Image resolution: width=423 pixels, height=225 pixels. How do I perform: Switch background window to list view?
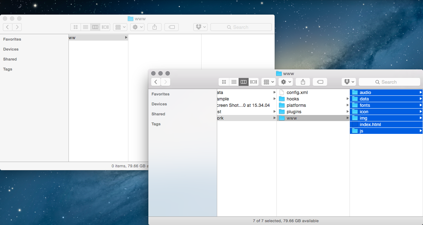coord(86,27)
